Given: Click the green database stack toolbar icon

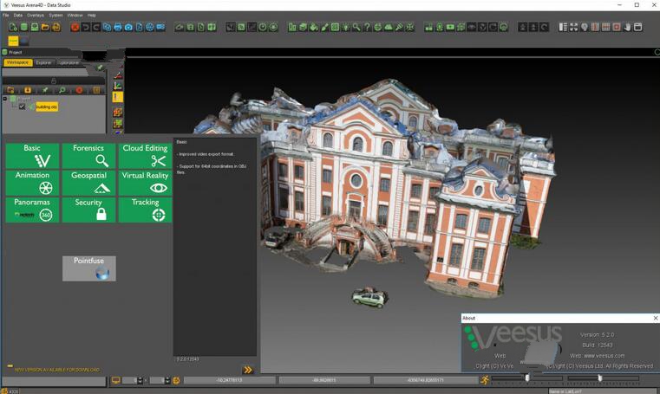Looking at the screenshot, I should coord(24,28).
